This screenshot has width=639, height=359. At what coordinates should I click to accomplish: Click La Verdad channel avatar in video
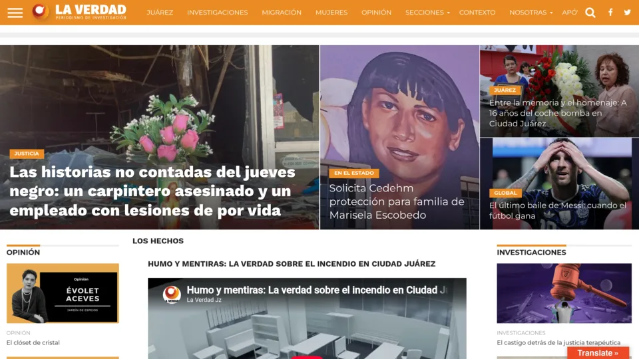tap(172, 295)
